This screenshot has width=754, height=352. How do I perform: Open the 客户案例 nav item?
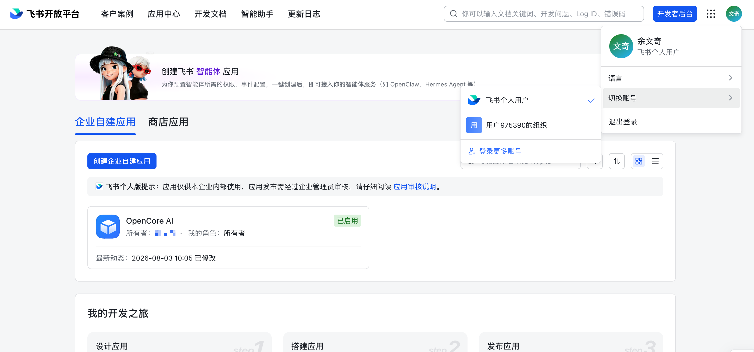(117, 14)
